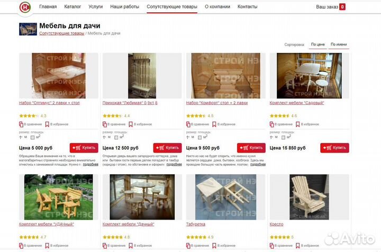Open the Кресло chair product photo

point(309,197)
